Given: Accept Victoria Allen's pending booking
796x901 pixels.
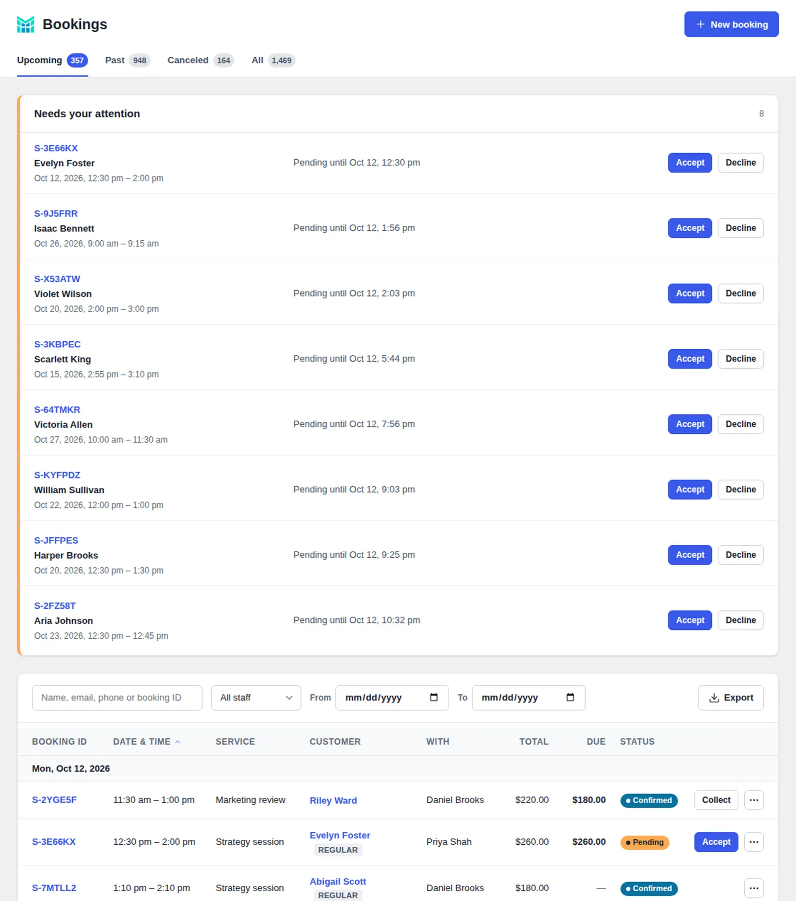Looking at the screenshot, I should point(690,424).
